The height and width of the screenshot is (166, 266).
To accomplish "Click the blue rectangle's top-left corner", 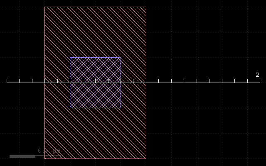I will click(x=70, y=58).
